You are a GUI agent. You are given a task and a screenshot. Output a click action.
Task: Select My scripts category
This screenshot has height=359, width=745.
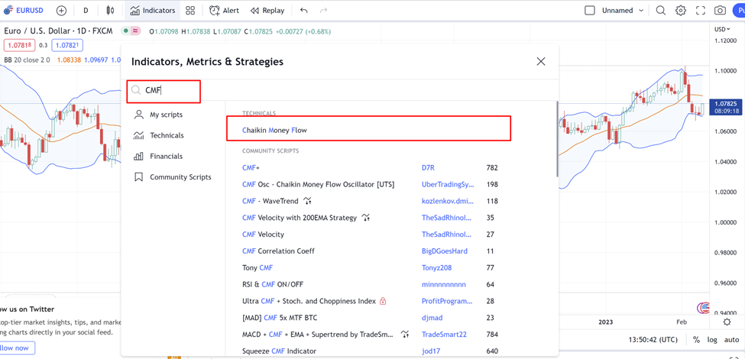point(166,115)
